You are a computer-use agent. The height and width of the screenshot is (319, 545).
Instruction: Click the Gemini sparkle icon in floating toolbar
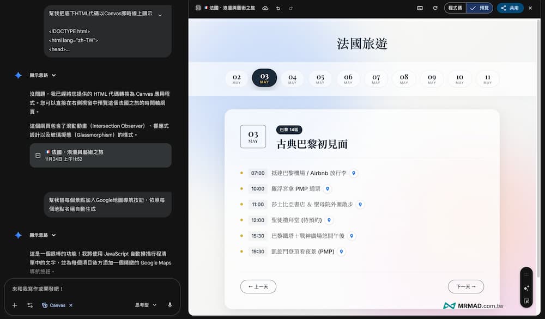526,287
